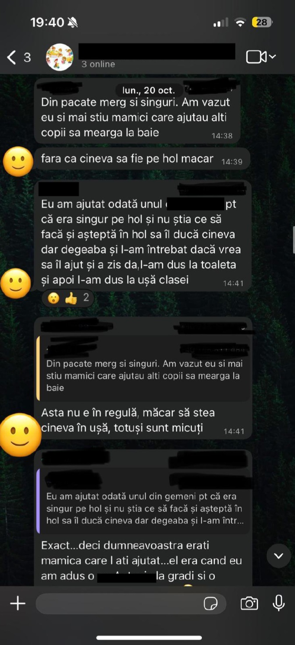Tap the battery indicator in status bar
The height and width of the screenshot is (645, 295).
coord(262,22)
